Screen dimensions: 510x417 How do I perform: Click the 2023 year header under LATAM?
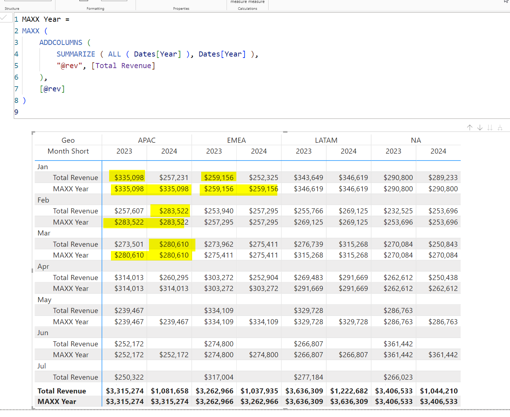[x=304, y=151]
